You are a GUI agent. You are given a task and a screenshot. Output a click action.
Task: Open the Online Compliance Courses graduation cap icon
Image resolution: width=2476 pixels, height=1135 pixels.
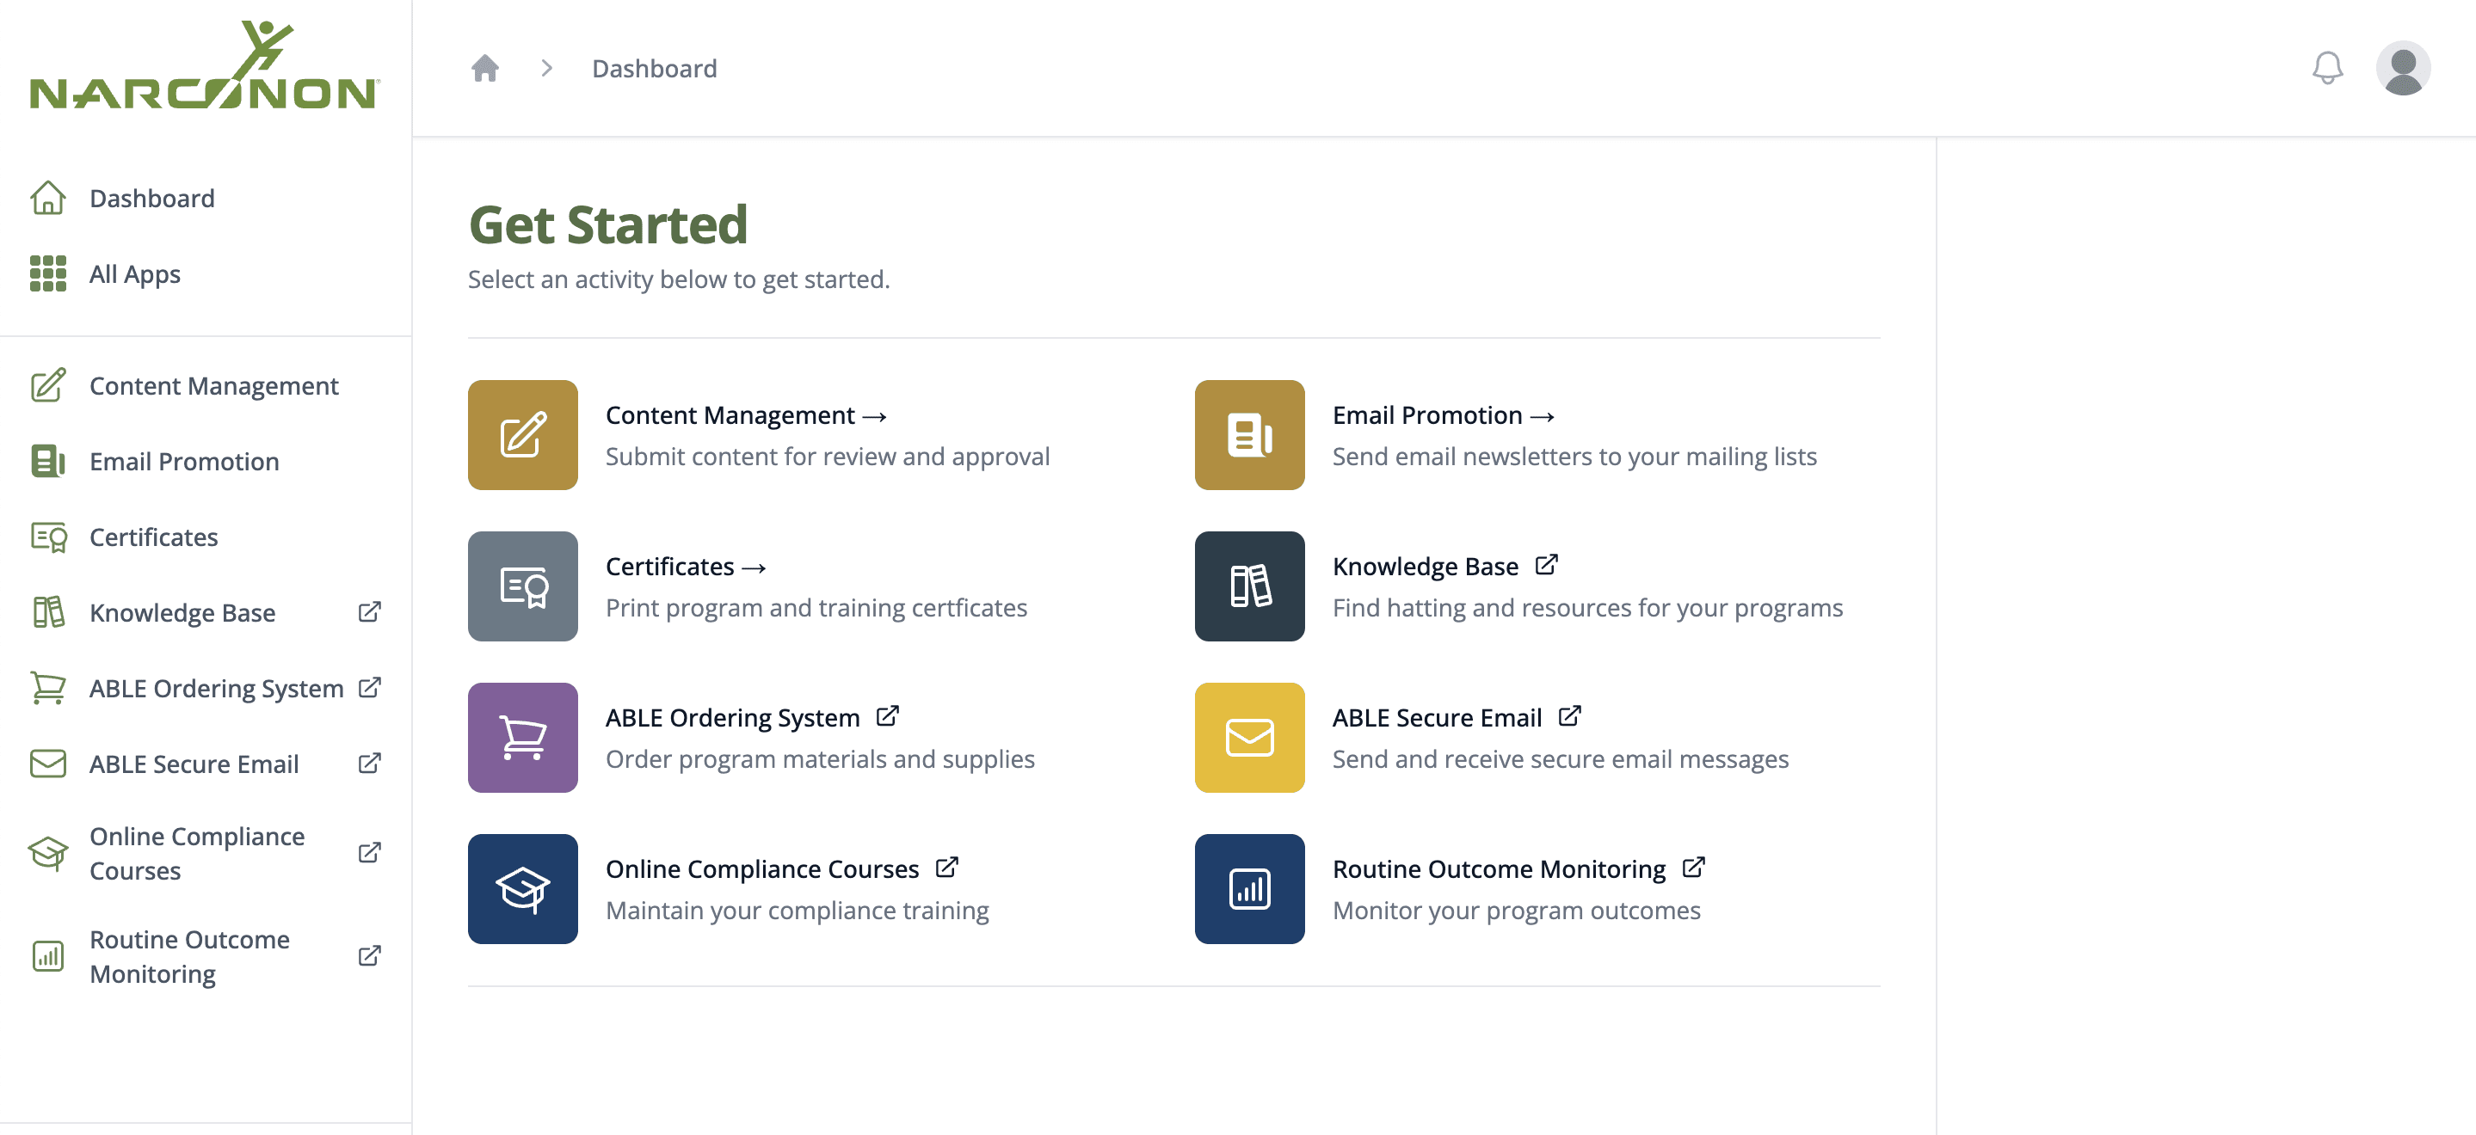point(522,888)
